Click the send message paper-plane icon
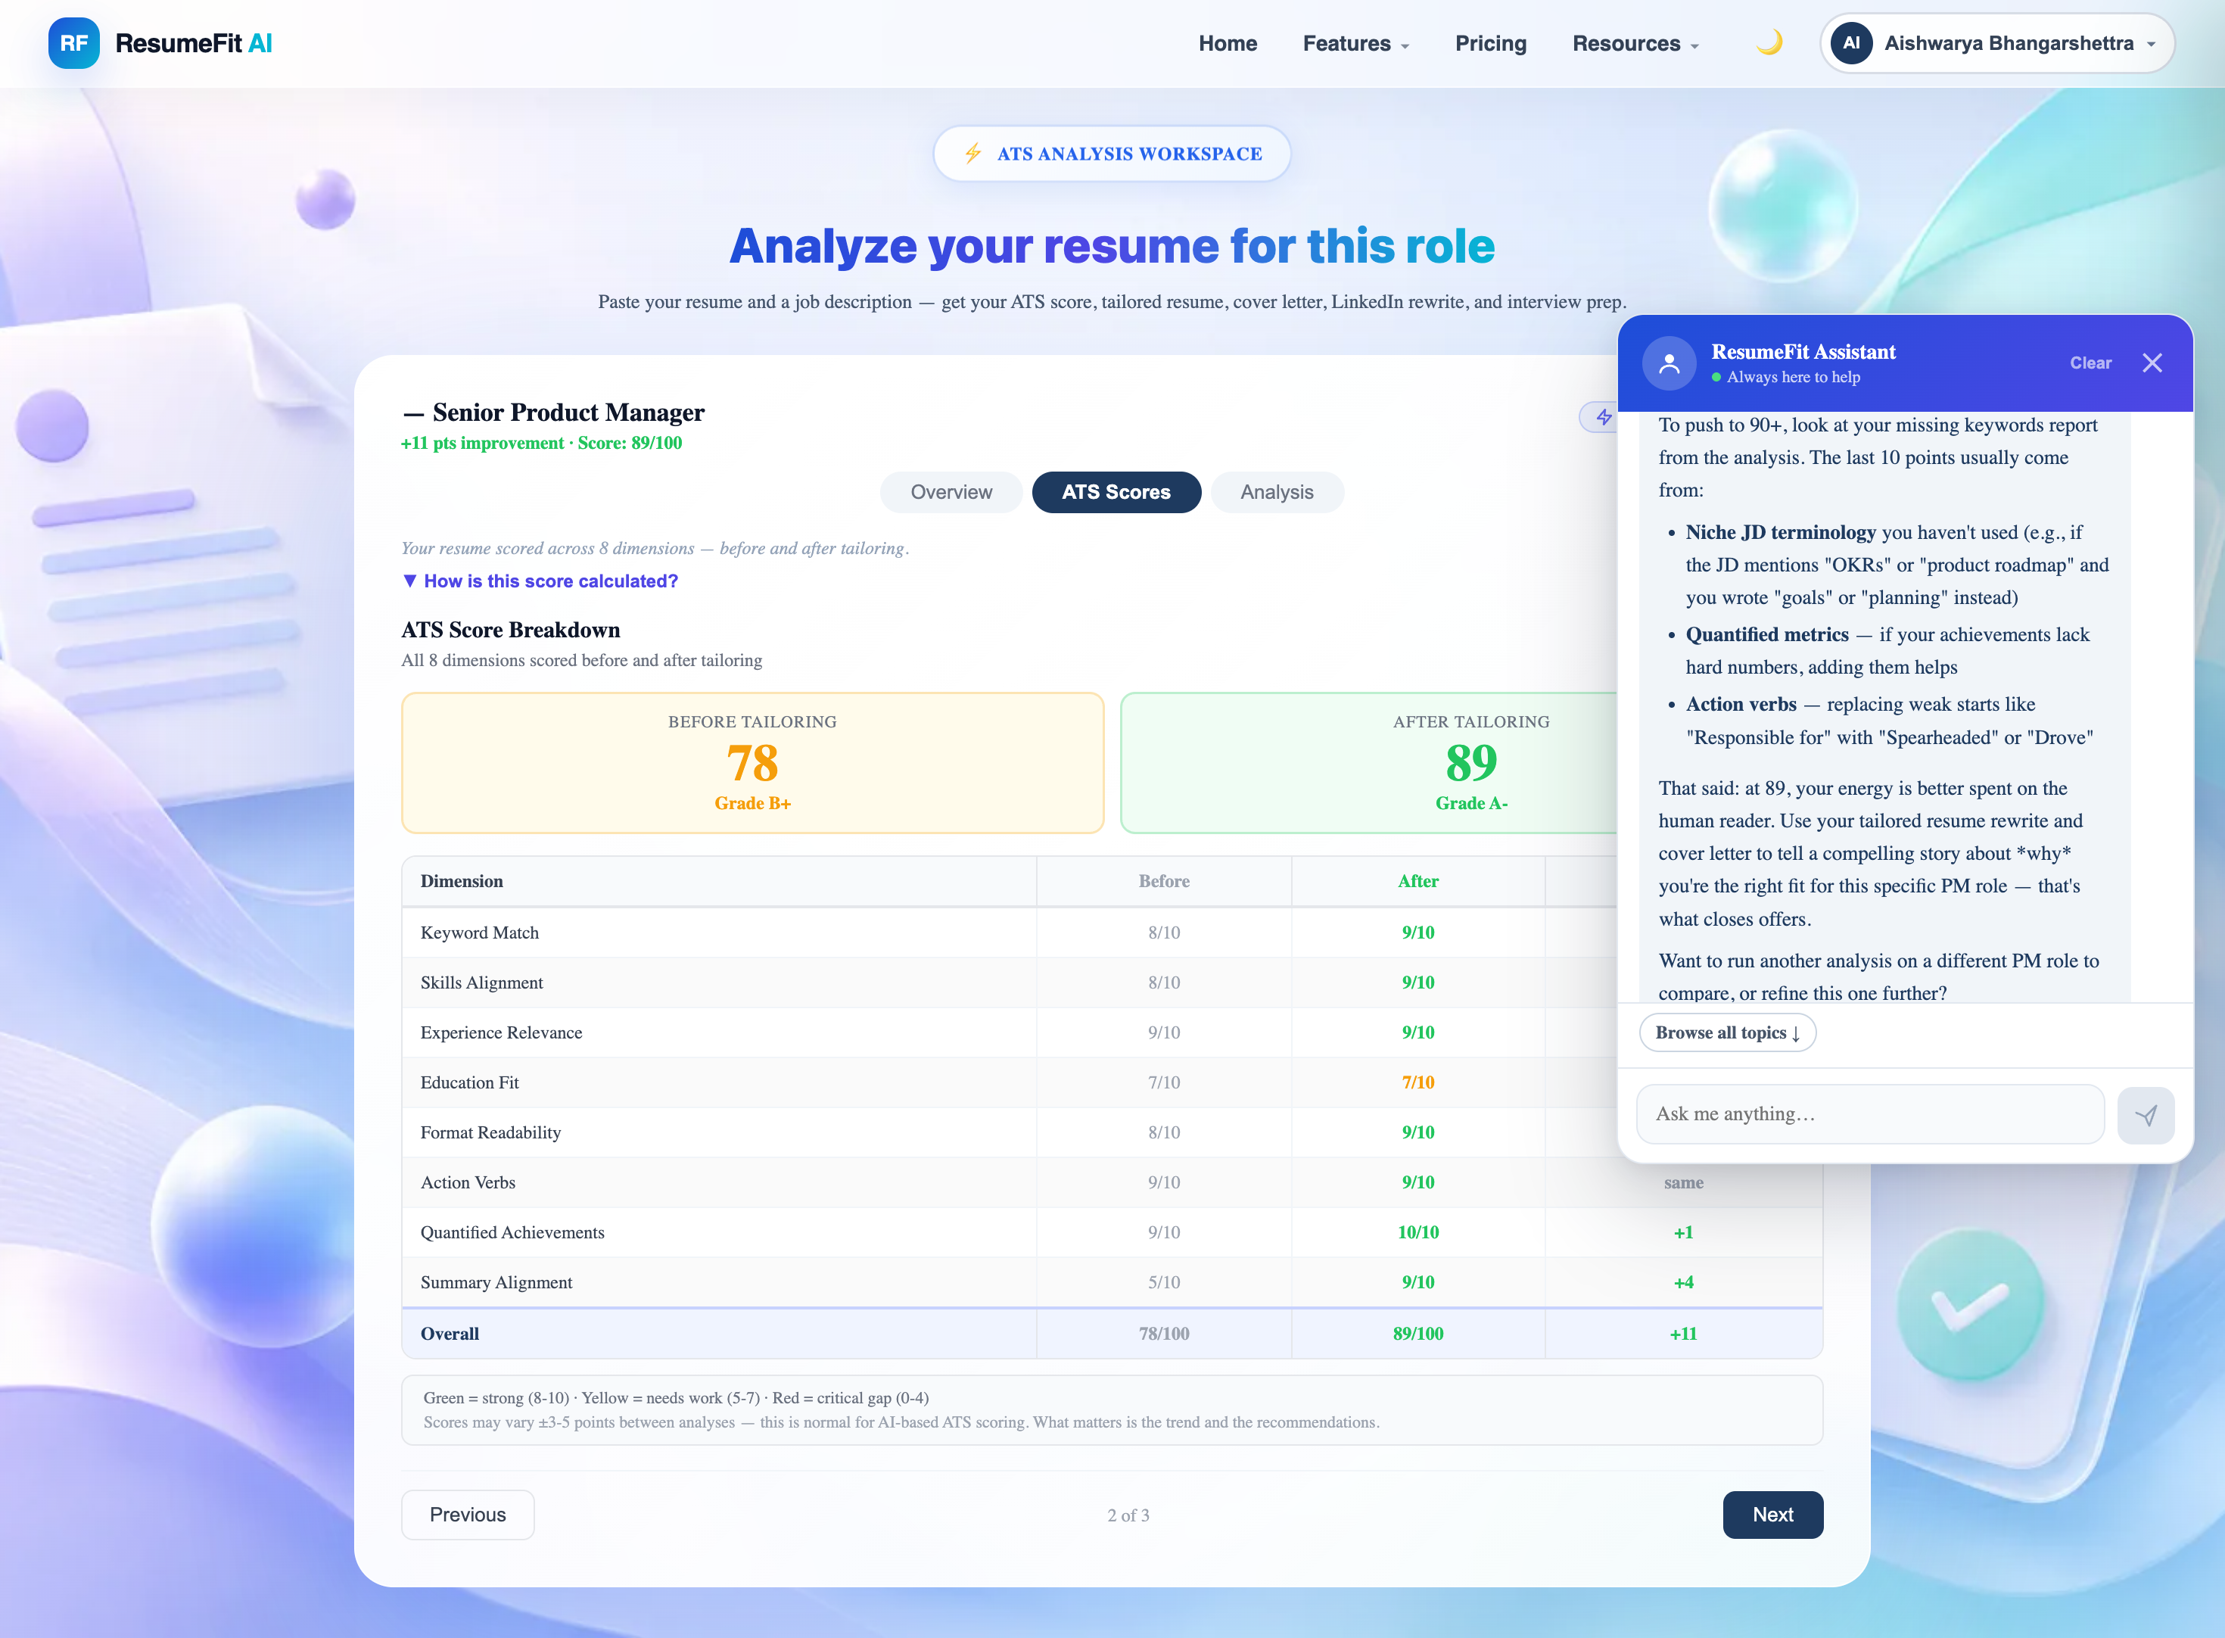This screenshot has width=2225, height=1638. point(2146,1116)
